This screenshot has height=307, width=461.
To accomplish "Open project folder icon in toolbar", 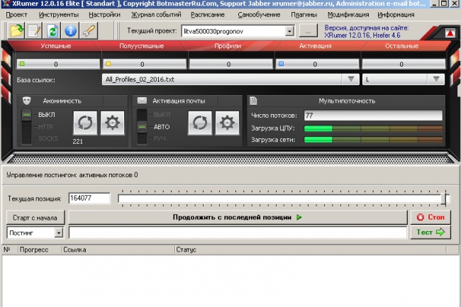I will point(16,30).
